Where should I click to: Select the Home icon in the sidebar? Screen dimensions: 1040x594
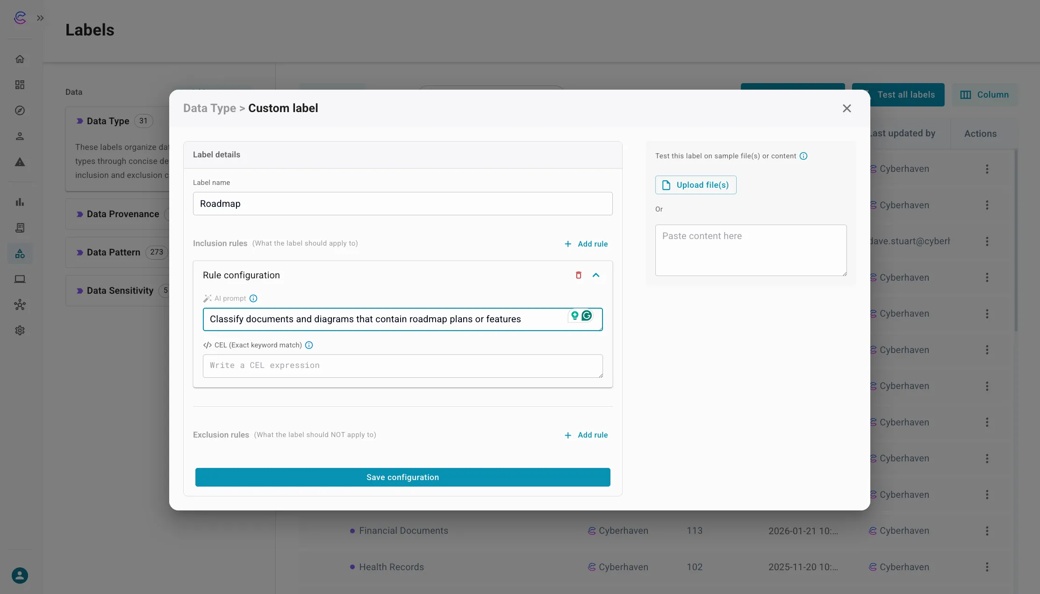click(20, 58)
